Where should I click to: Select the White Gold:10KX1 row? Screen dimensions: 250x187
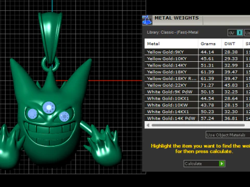click(x=197, y=98)
